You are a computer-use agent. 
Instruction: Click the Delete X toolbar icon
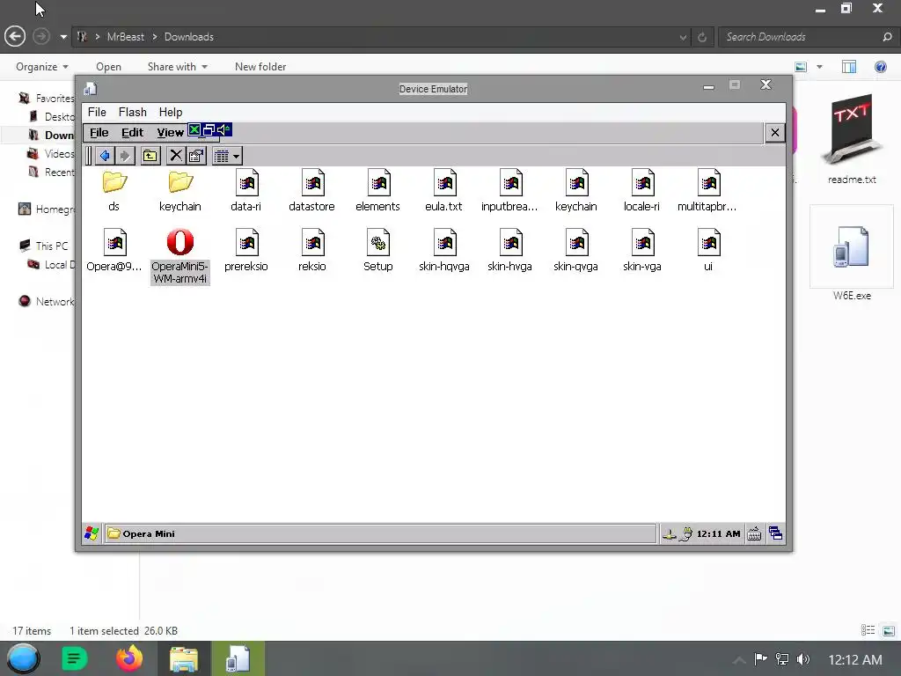coord(176,156)
